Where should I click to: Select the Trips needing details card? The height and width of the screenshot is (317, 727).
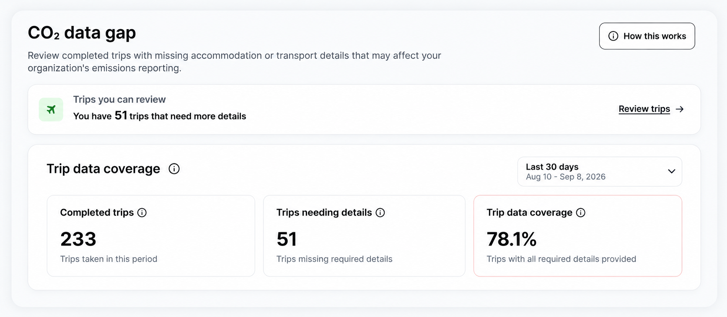click(x=364, y=236)
